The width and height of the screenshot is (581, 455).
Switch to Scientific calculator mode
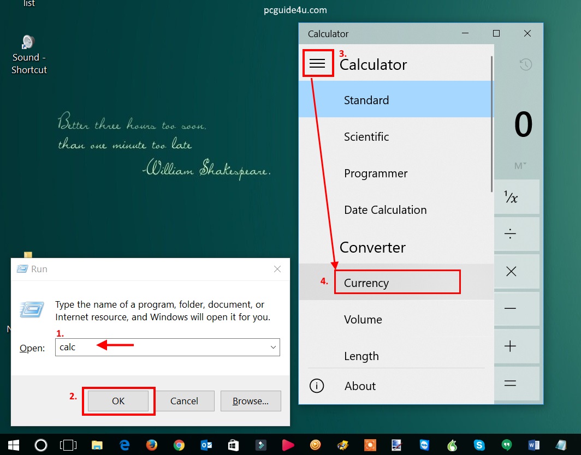[x=366, y=137]
